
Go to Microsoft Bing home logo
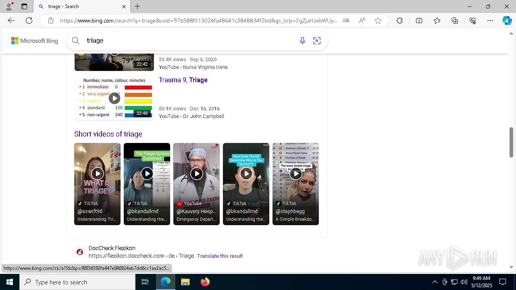tap(35, 41)
